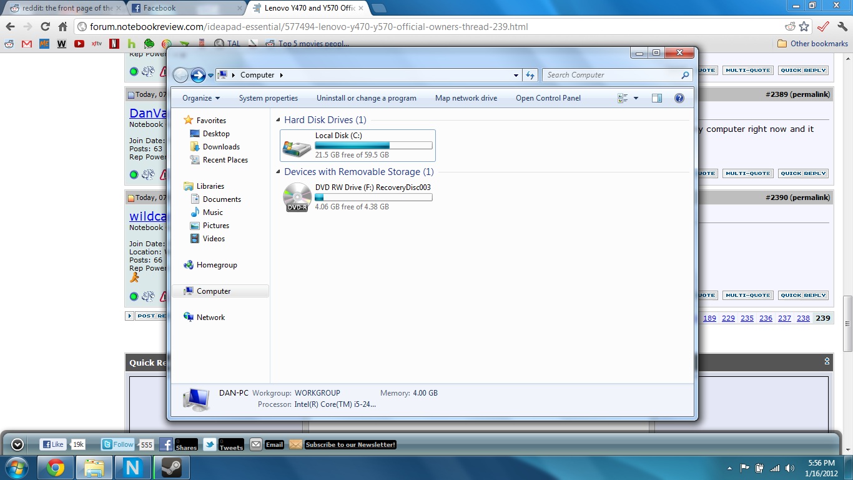This screenshot has width=853, height=480.
Task: Select DVD RW Drive (F:) RecoveryDisc003
Action: point(358,197)
